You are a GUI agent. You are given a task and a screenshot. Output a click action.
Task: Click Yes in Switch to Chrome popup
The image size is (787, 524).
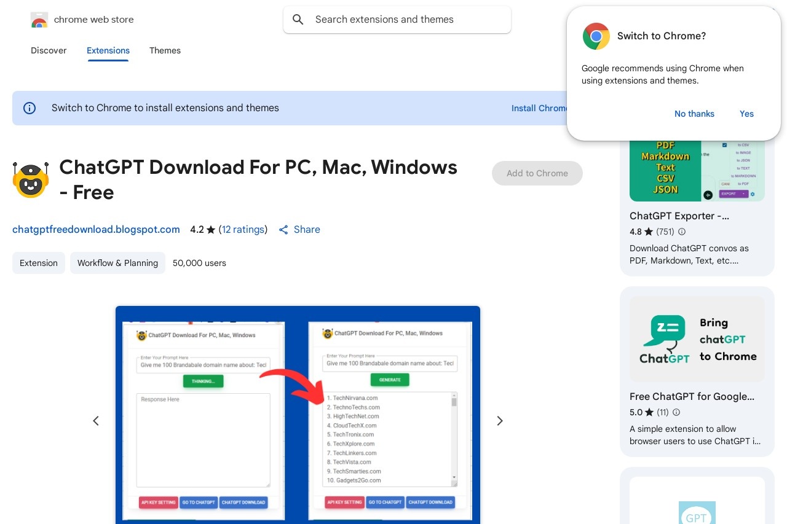tap(746, 114)
